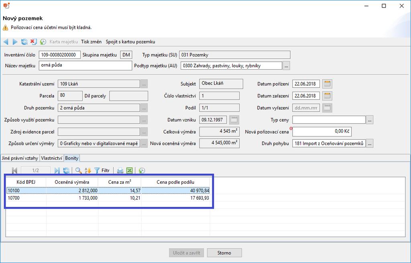
Task: Go to next record with right arrow
Action: pyautogui.click(x=15, y=42)
